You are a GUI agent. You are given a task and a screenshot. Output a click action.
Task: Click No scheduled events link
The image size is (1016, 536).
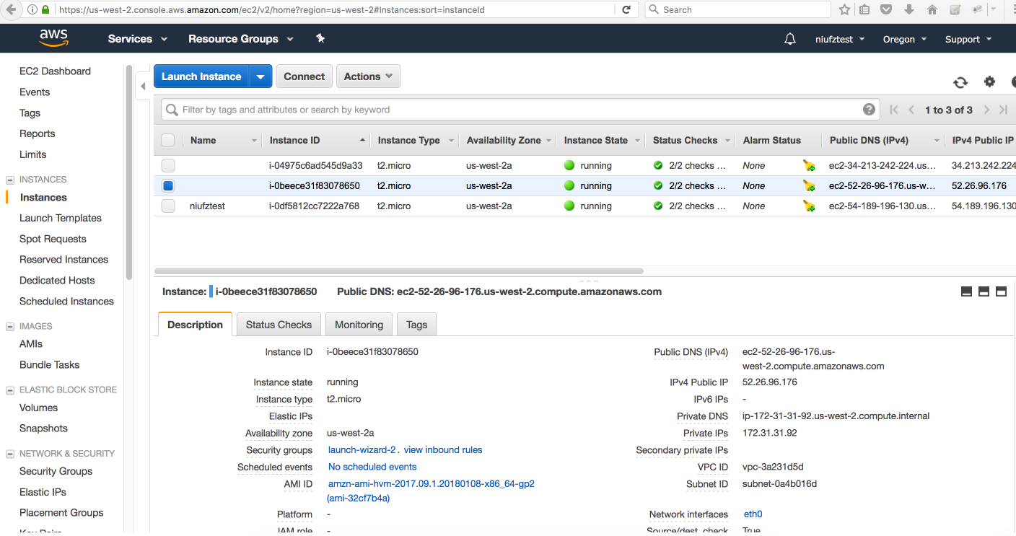(x=372, y=467)
